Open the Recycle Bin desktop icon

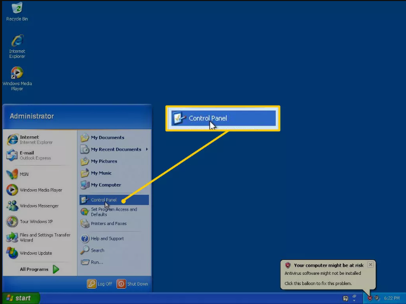click(17, 11)
